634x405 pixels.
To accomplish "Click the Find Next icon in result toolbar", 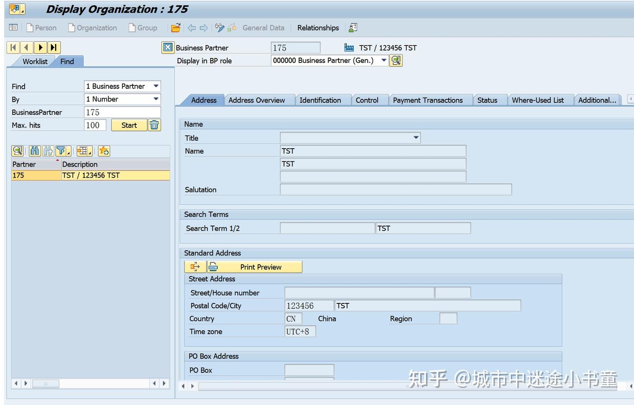I will tap(48, 151).
